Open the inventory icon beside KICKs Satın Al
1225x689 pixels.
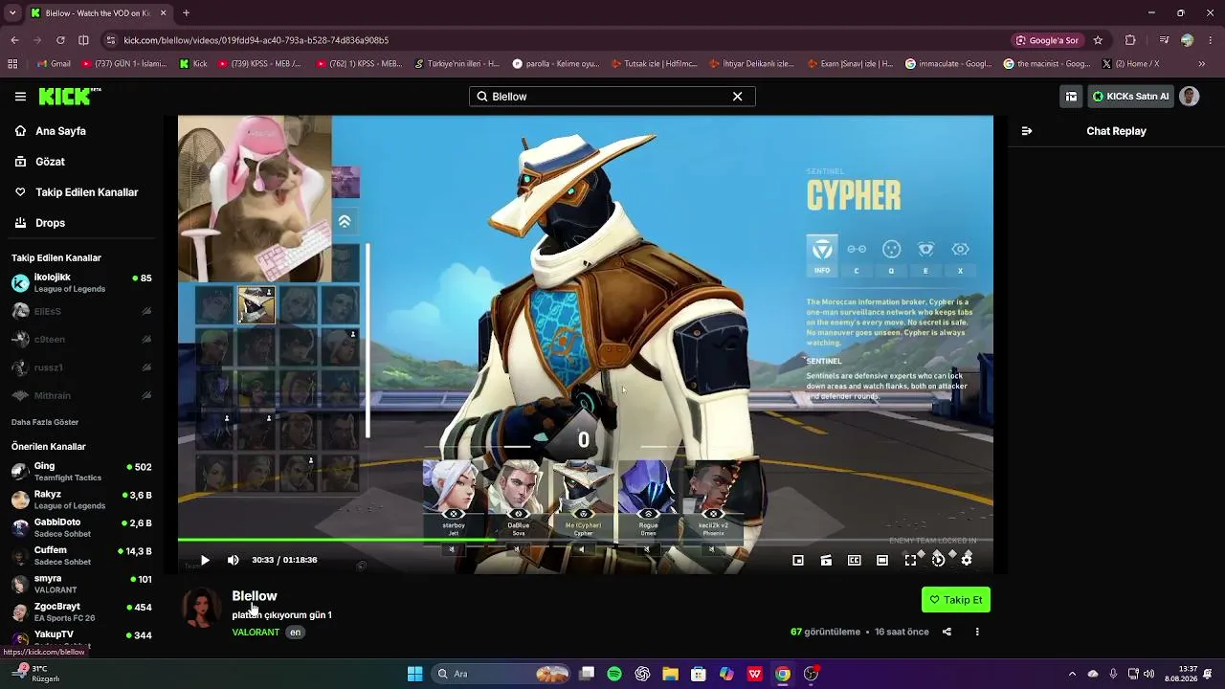pos(1071,97)
